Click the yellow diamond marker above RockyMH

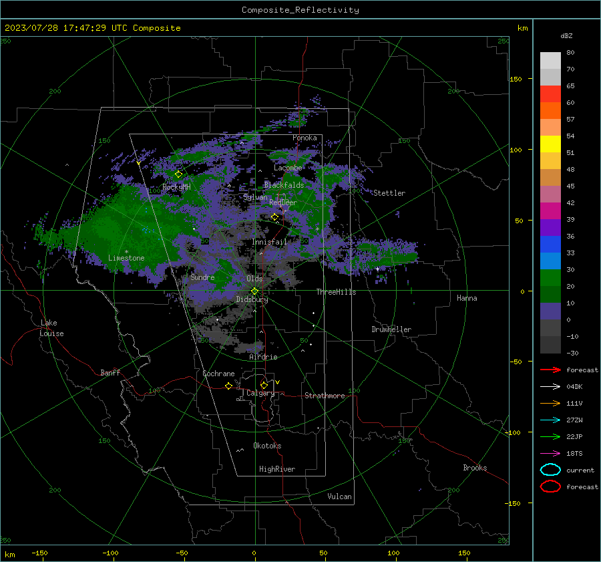point(178,174)
